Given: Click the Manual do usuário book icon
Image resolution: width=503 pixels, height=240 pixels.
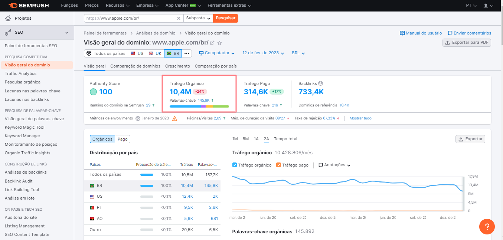Looking at the screenshot, I should click(402, 33).
